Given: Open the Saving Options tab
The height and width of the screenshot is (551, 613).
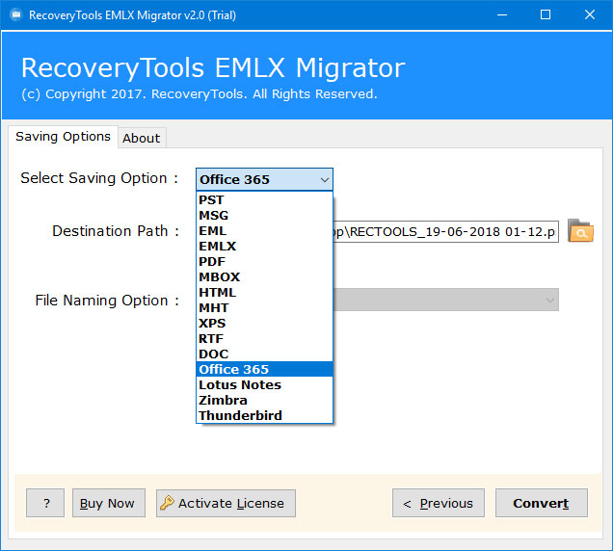Looking at the screenshot, I should (x=63, y=137).
